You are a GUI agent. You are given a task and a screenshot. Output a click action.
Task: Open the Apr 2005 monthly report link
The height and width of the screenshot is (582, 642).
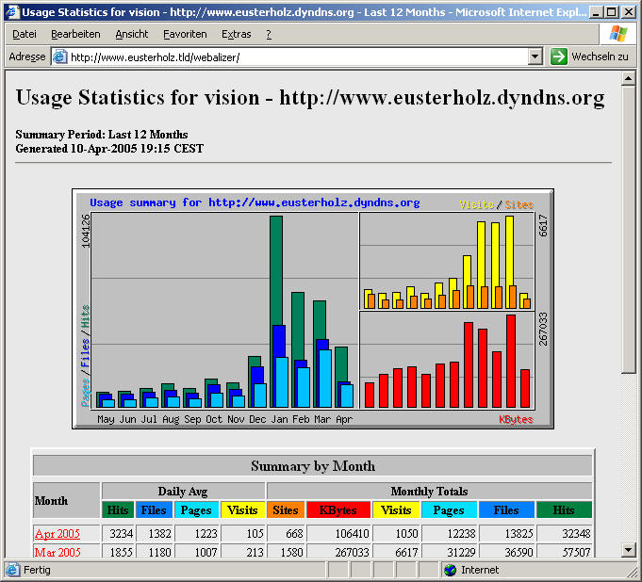coord(58,534)
